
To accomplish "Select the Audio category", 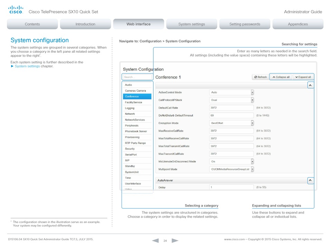I will [137, 85].
